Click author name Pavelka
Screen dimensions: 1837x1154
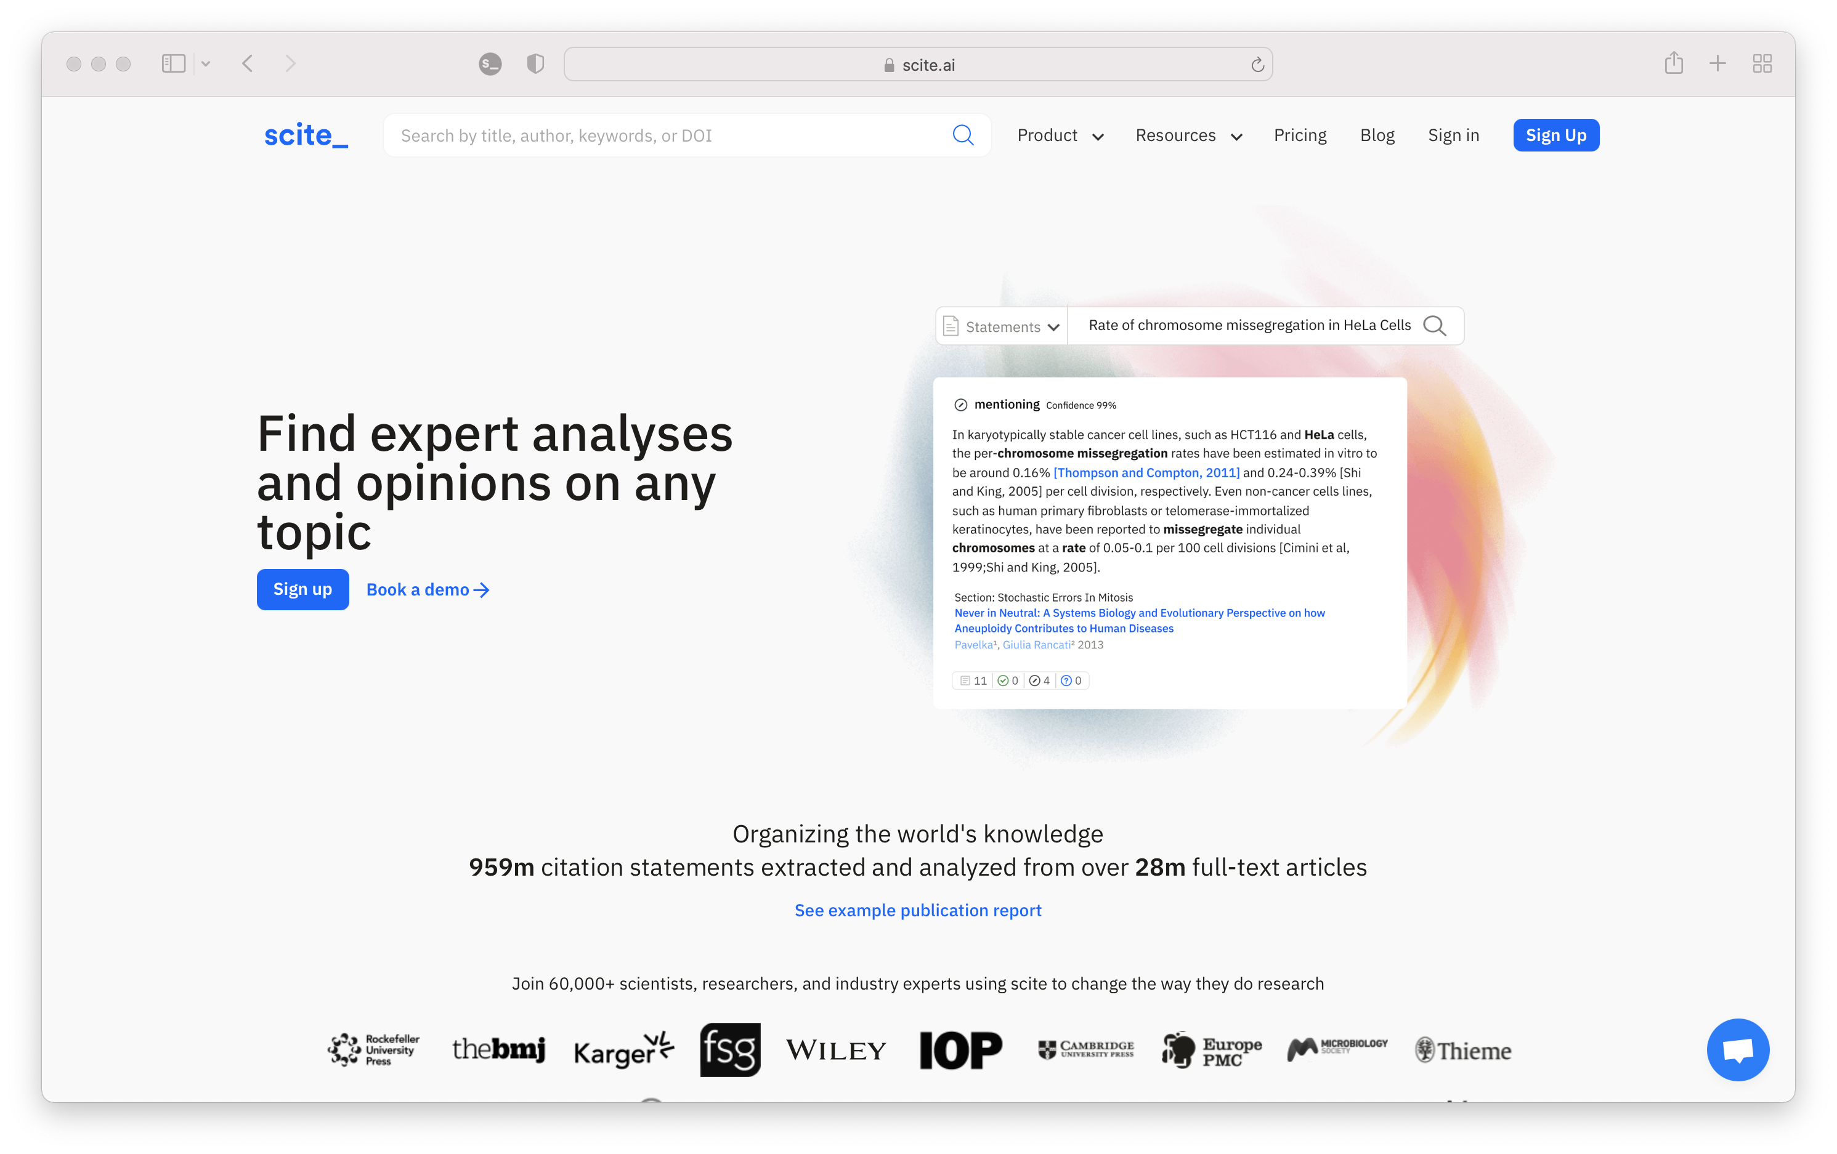click(974, 645)
